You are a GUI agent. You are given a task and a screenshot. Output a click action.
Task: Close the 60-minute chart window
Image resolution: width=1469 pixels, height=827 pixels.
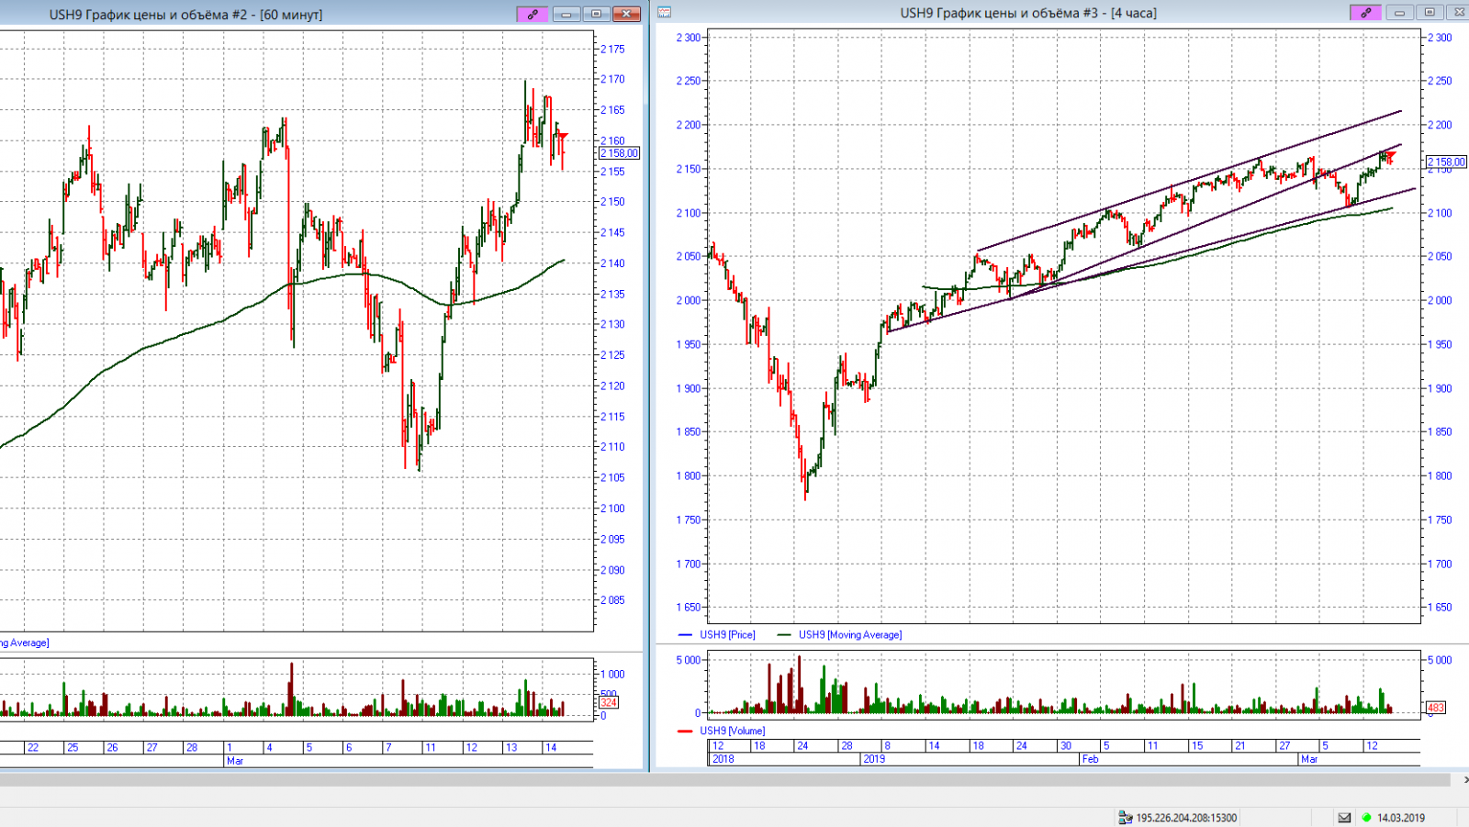[626, 14]
